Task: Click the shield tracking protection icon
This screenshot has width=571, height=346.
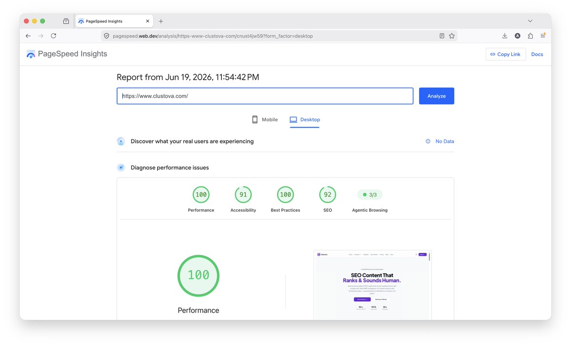Action: tap(107, 36)
